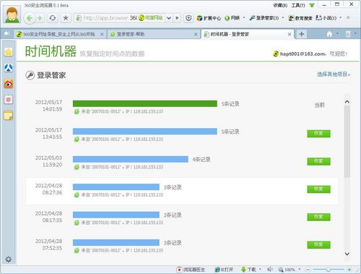Expand the 小说(1) dropdown arrow
The image size is (361, 274).
[x=341, y=18]
